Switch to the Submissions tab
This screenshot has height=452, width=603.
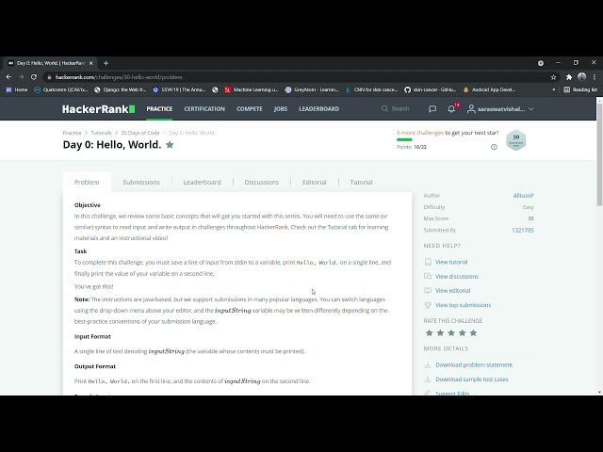point(141,182)
